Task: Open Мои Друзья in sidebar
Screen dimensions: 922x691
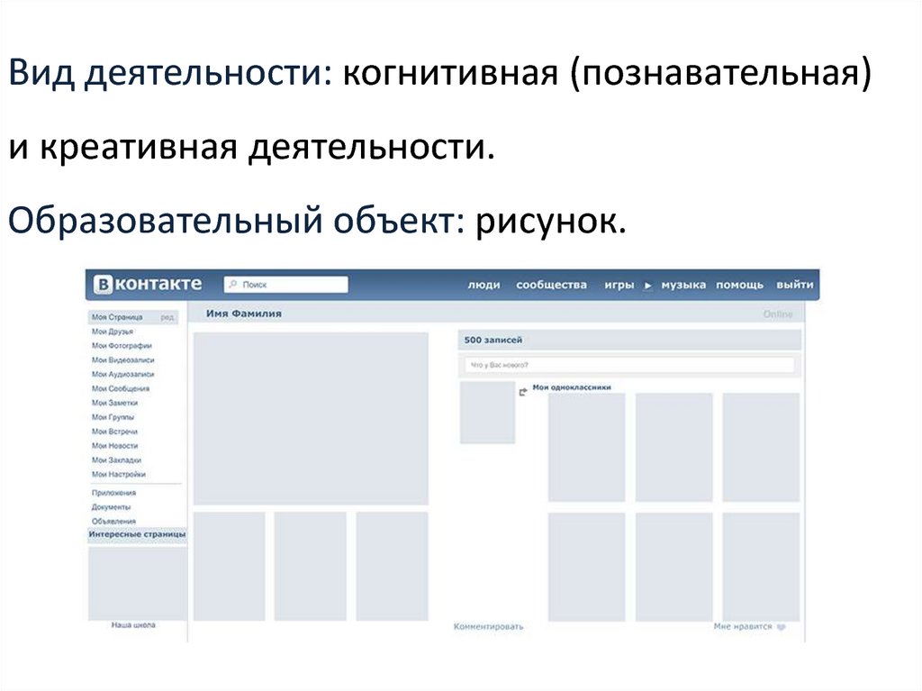Action: 113,332
